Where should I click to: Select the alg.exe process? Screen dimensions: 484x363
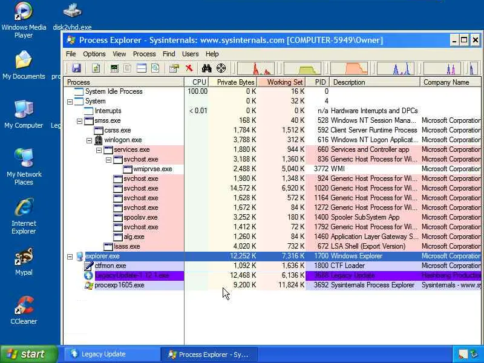(x=272, y=237)
